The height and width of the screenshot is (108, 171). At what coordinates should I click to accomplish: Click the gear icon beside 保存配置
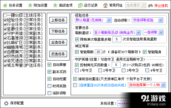coord(6,103)
